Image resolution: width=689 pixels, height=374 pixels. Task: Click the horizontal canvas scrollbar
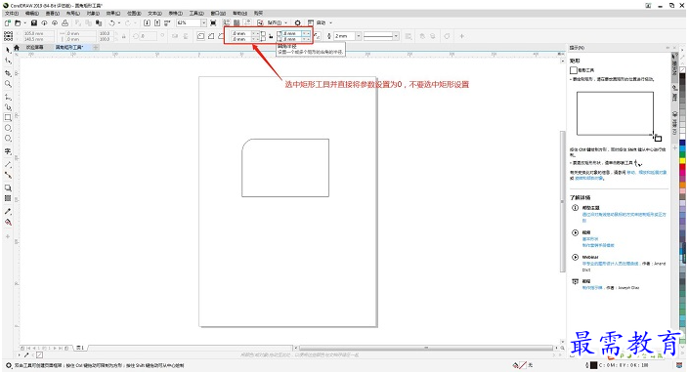426,348
